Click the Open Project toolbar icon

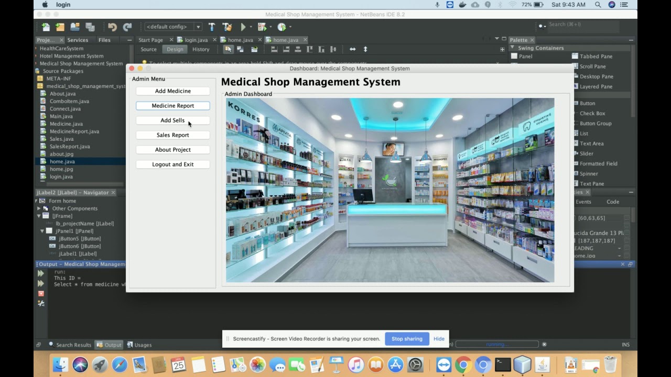75,27
